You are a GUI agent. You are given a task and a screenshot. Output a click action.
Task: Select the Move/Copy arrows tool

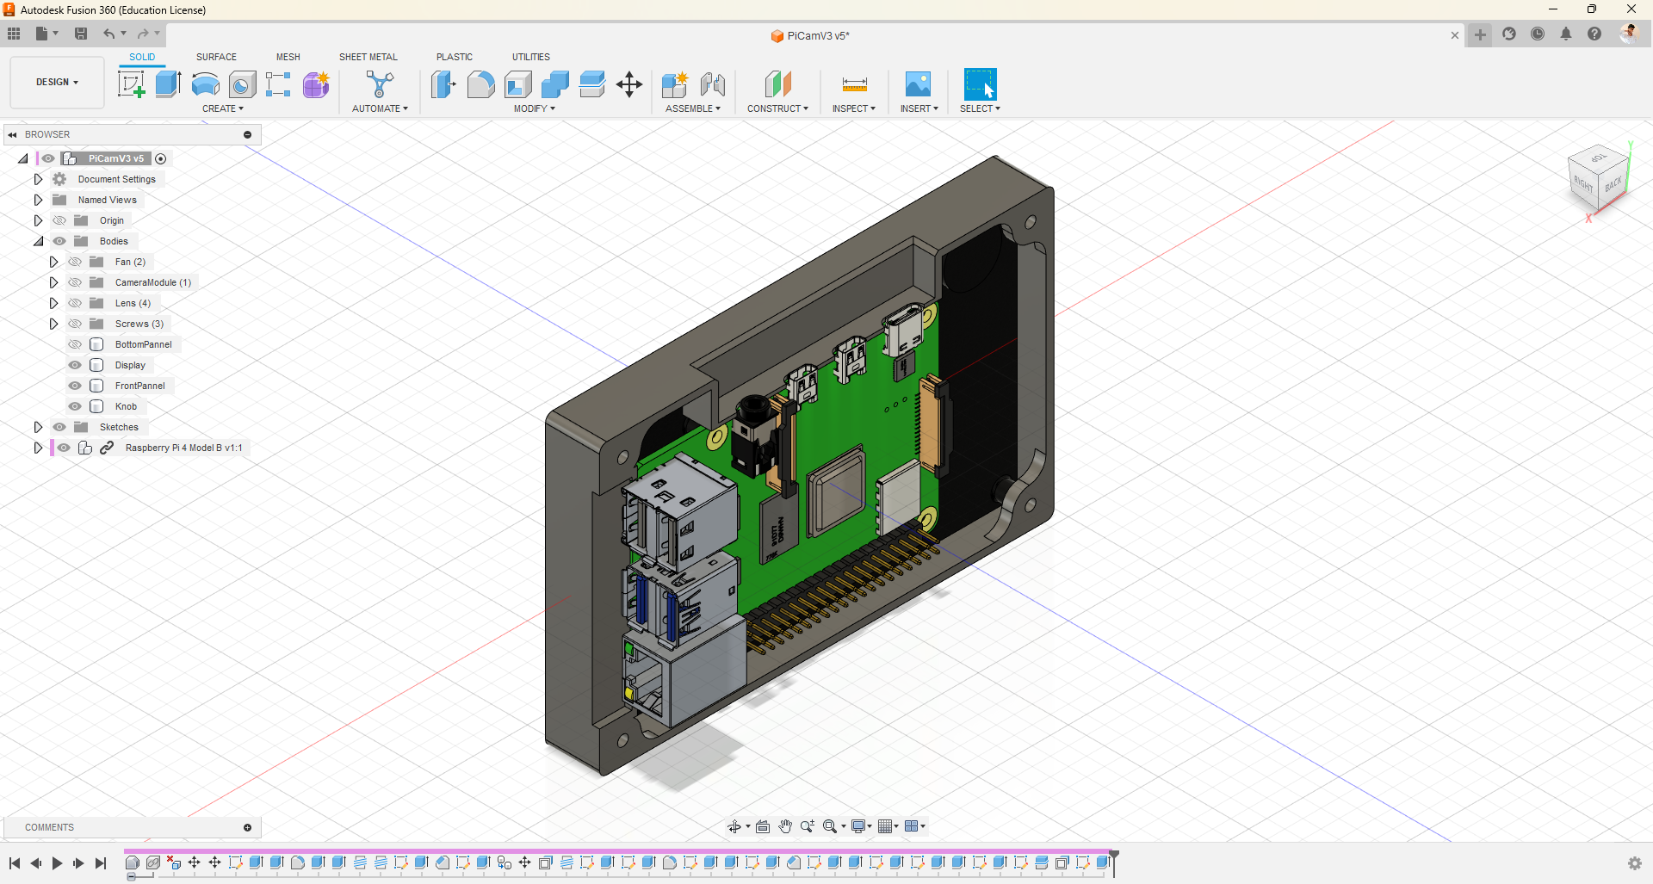click(629, 84)
